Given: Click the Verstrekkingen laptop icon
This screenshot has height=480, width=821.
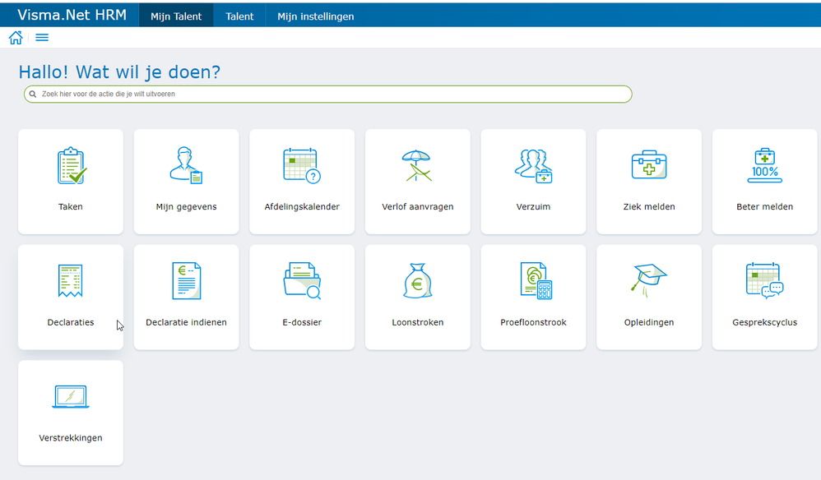Looking at the screenshot, I should coord(71,397).
